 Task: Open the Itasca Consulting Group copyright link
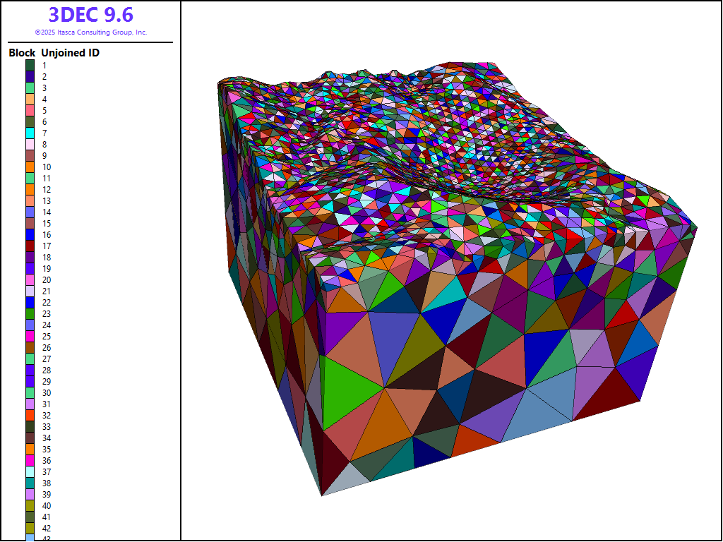[90, 32]
